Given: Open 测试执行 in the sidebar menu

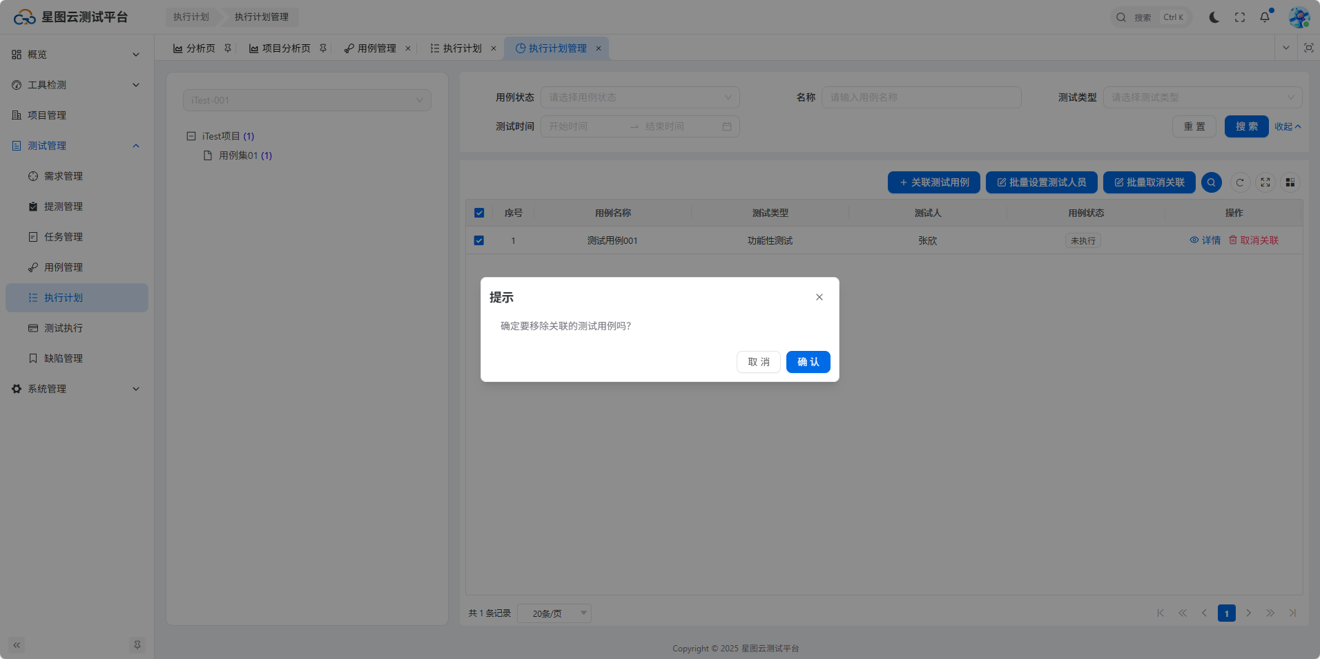Looking at the screenshot, I should click(x=64, y=328).
